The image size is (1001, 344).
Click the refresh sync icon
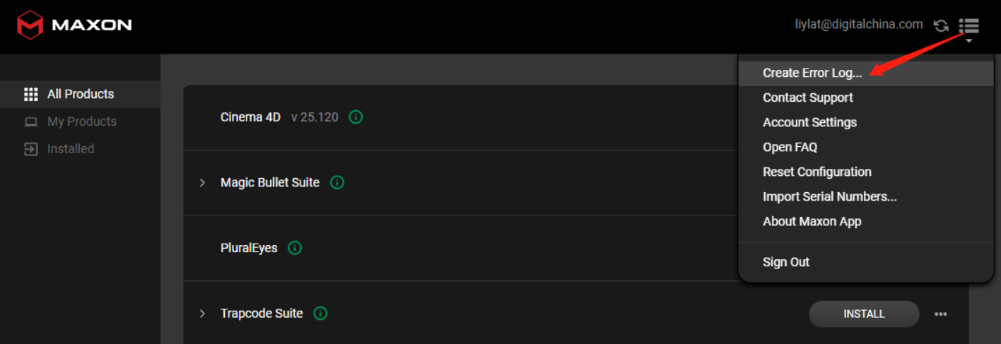point(941,26)
